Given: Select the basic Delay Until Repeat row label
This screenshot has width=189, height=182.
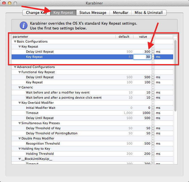Looking at the screenshot, I should coord(40,52).
